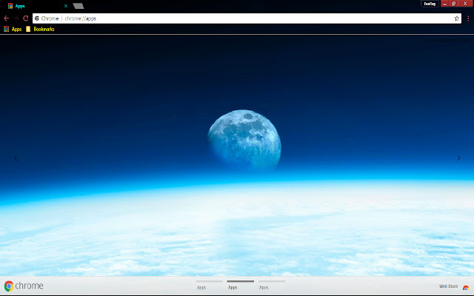Close the Chrome window
The height and width of the screenshot is (296, 474).
pos(466,4)
